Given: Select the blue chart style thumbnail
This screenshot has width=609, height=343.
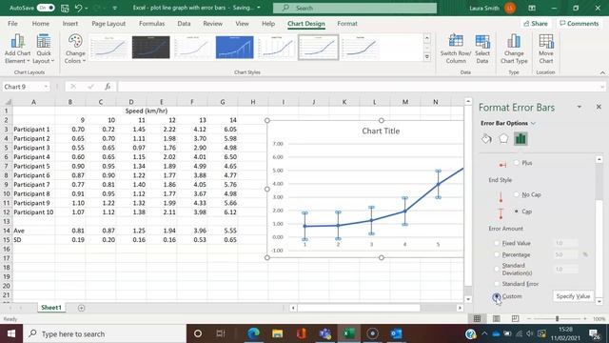Looking at the screenshot, I should pyautogui.click(x=235, y=47).
